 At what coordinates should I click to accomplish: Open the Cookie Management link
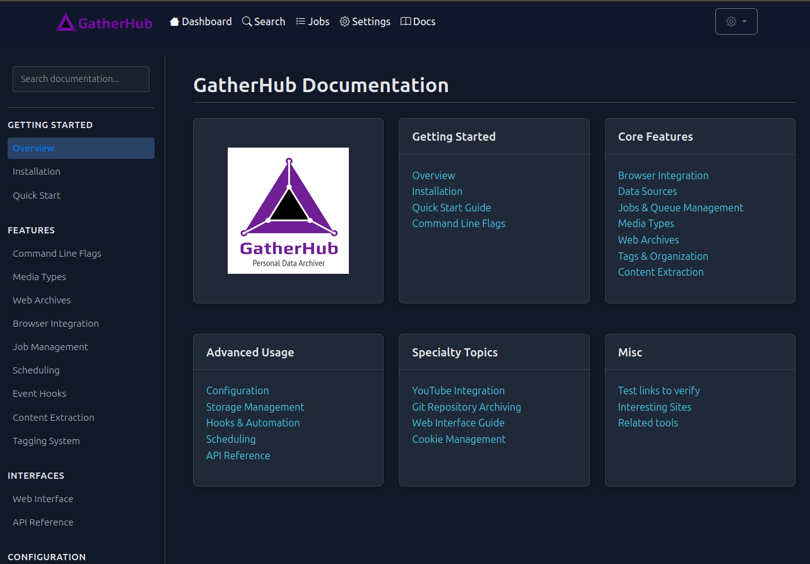pyautogui.click(x=459, y=439)
